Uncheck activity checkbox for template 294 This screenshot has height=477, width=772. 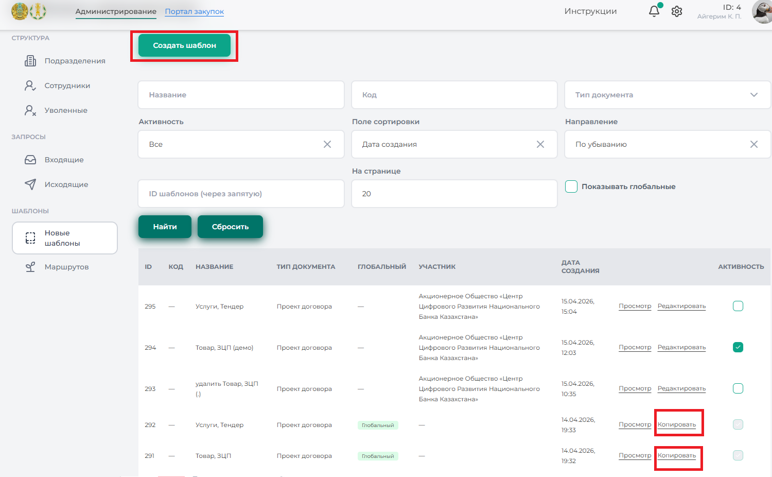point(738,347)
